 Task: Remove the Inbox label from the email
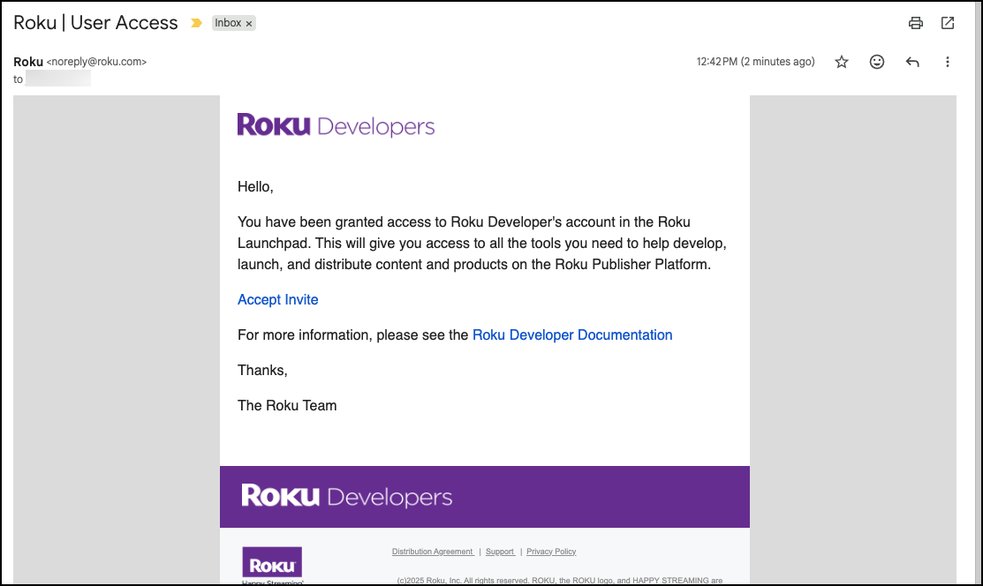[x=247, y=23]
